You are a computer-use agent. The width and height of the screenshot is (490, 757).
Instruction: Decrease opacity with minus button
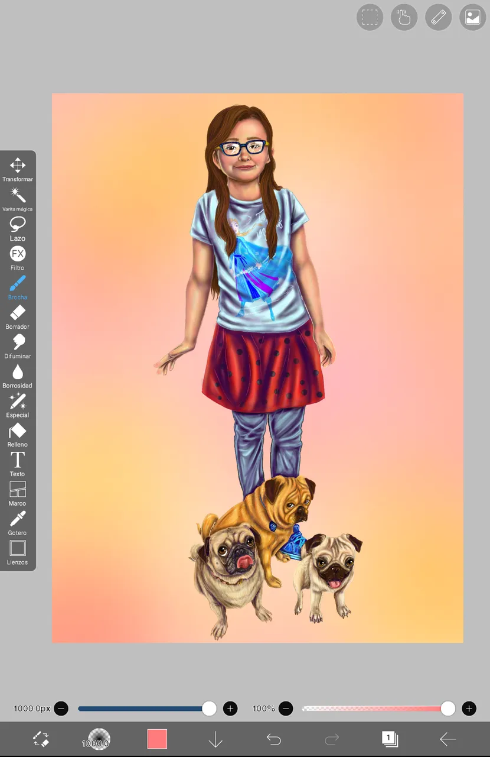(x=286, y=709)
